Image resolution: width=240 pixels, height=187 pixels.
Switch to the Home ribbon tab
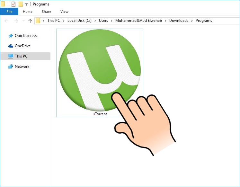28,12
